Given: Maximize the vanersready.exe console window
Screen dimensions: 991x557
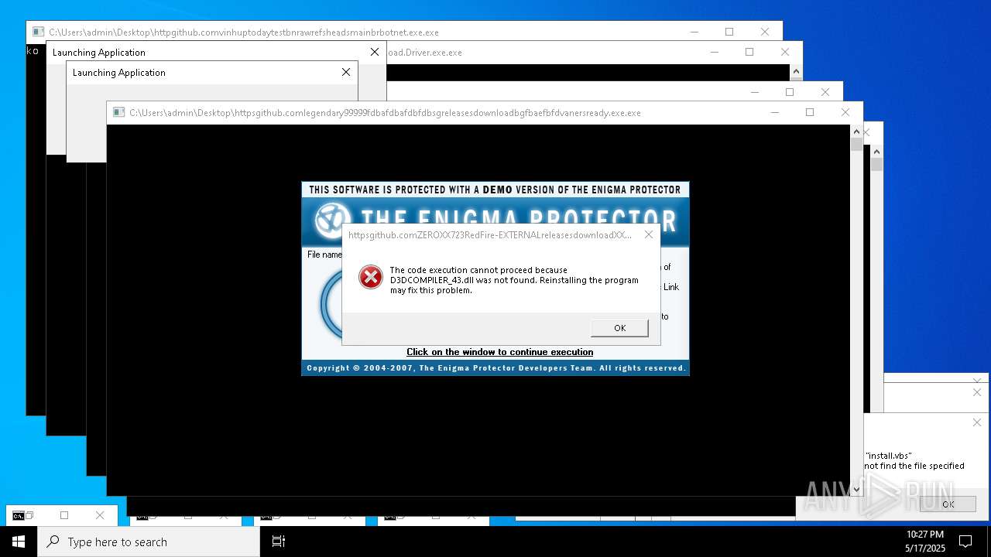Looking at the screenshot, I should (x=810, y=112).
